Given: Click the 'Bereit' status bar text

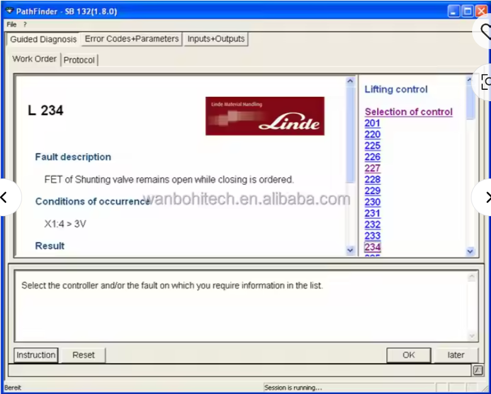Looking at the screenshot, I should [13, 388].
